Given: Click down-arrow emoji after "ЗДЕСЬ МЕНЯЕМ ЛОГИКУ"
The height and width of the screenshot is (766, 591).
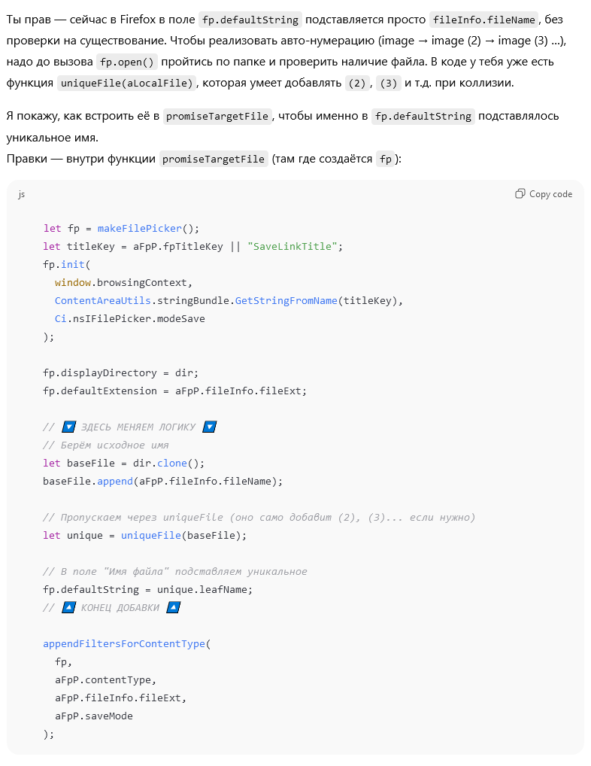Looking at the screenshot, I should tap(209, 427).
